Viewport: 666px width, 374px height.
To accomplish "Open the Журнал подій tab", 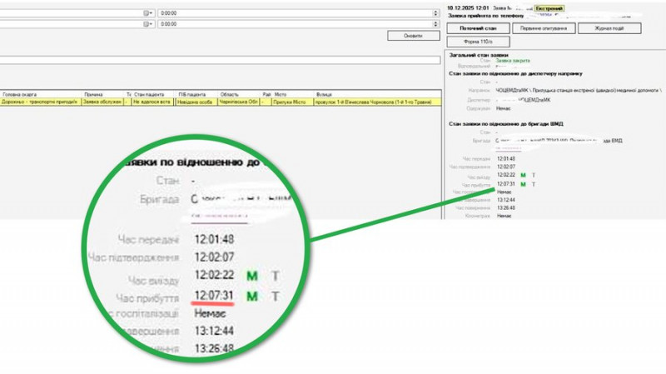I will 609,28.
